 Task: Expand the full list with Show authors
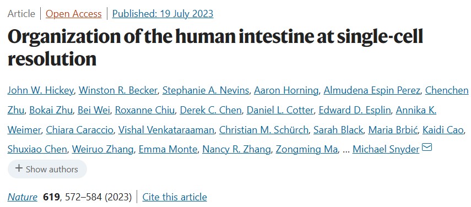[x=47, y=169]
